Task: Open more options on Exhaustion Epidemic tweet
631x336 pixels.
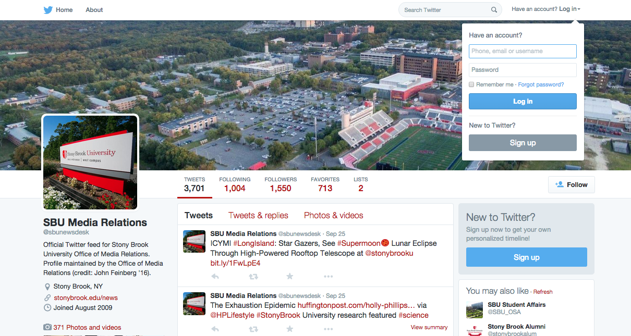Action: [x=328, y=329]
